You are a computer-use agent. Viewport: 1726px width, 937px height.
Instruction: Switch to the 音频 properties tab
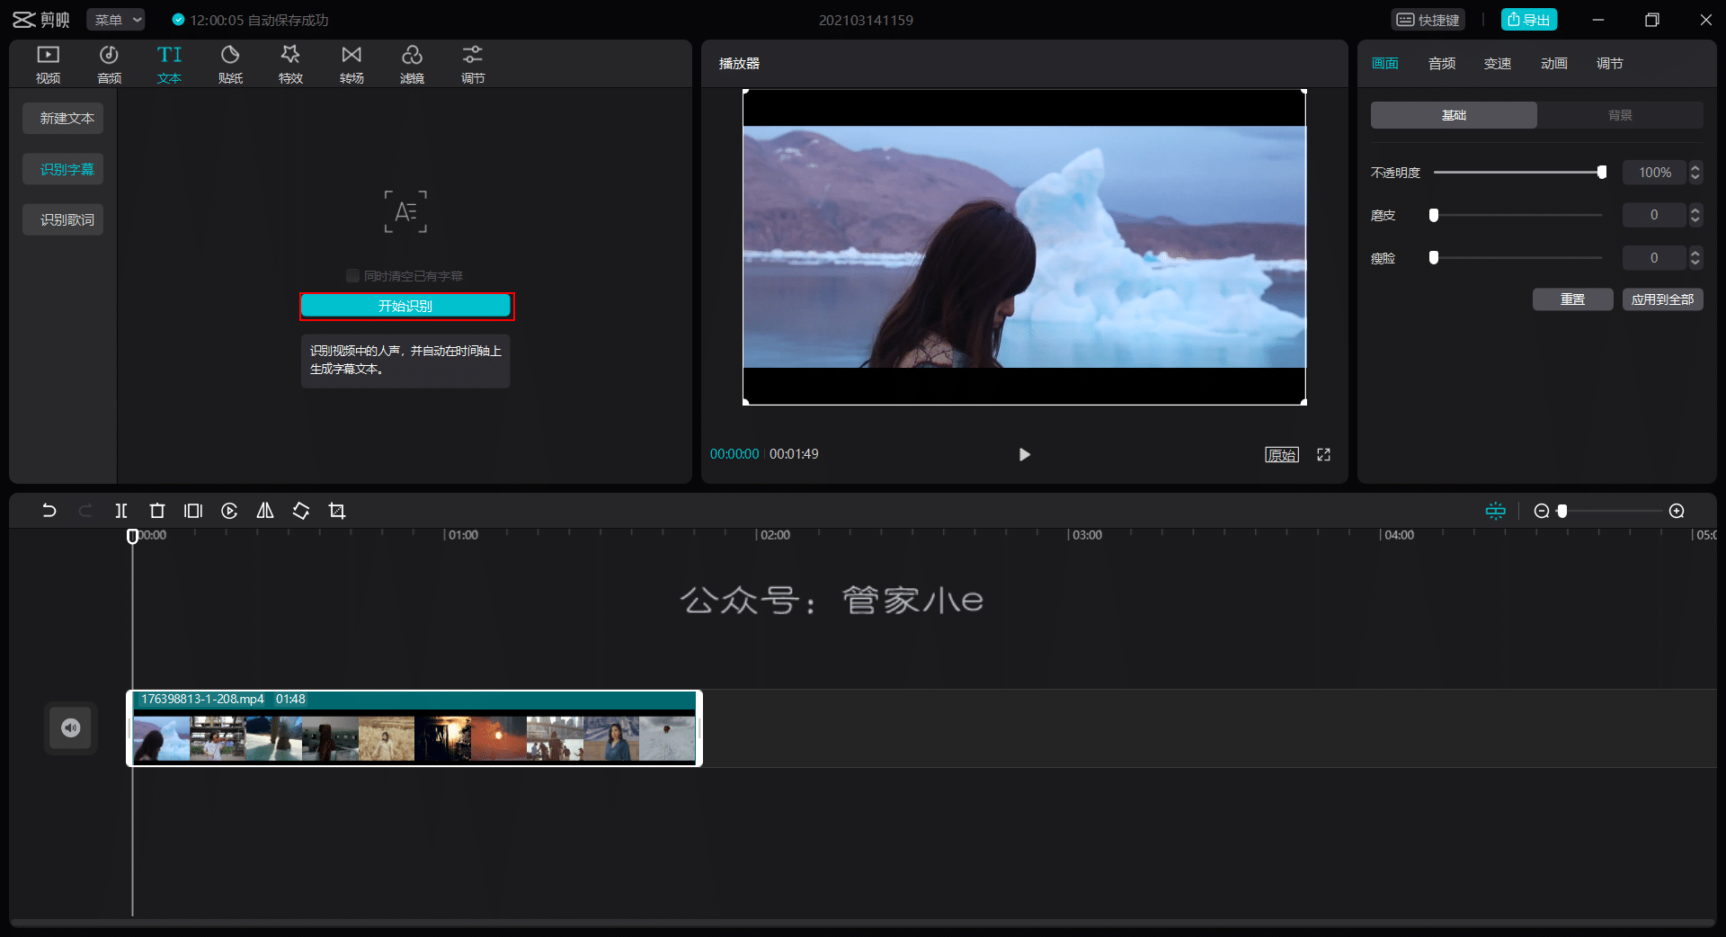tap(1442, 63)
